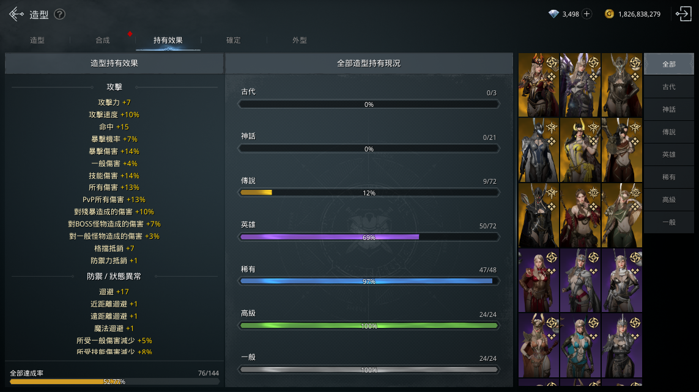The height and width of the screenshot is (392, 699).
Task: Filter costumes by 古代 category
Action: 668,87
